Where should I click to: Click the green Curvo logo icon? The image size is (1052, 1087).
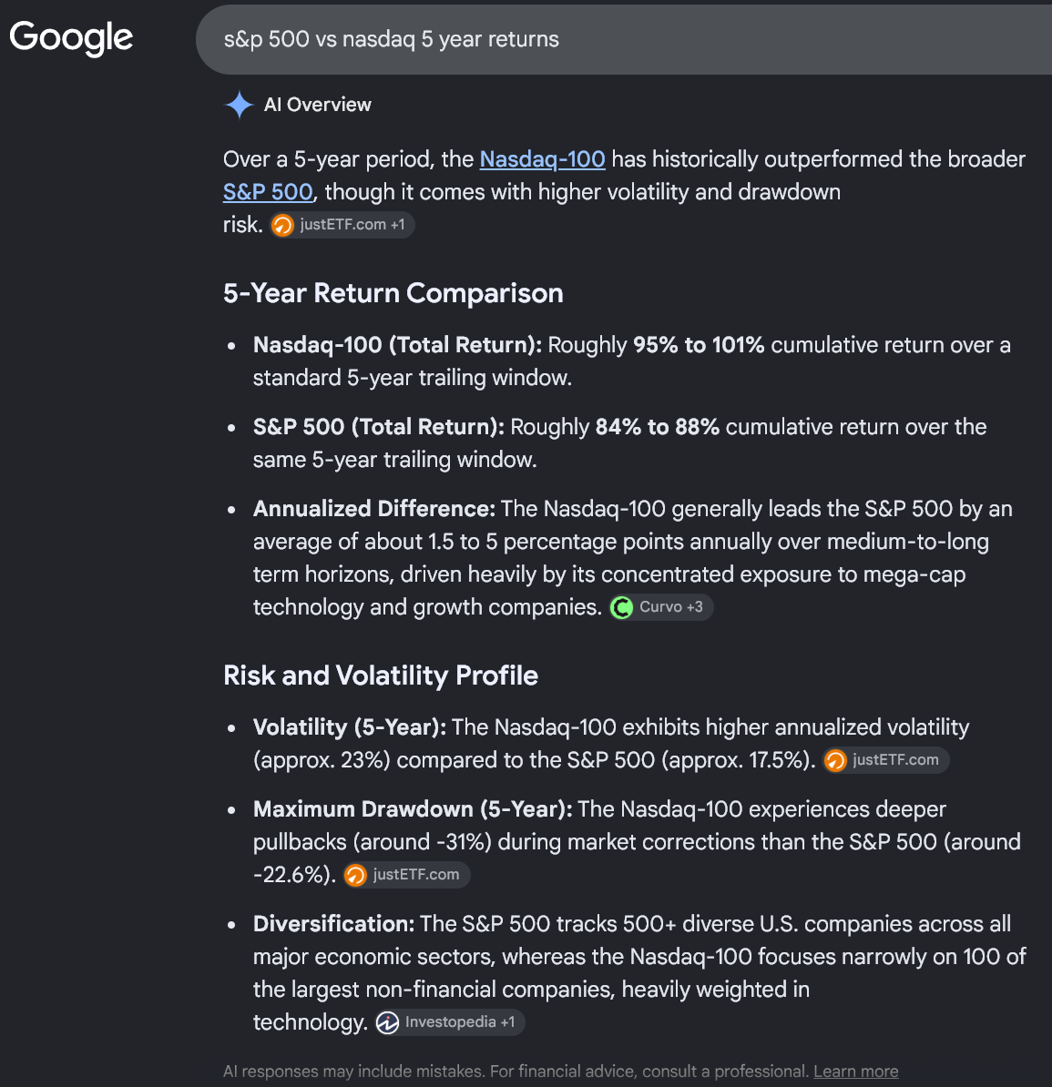tap(621, 608)
